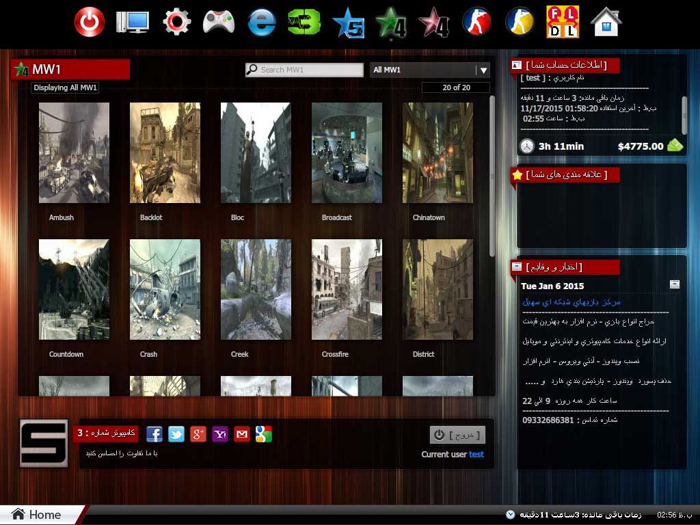This screenshot has width=700, height=525.
Task: Launch Internet Explorer from the top bar
Action: pos(261,23)
